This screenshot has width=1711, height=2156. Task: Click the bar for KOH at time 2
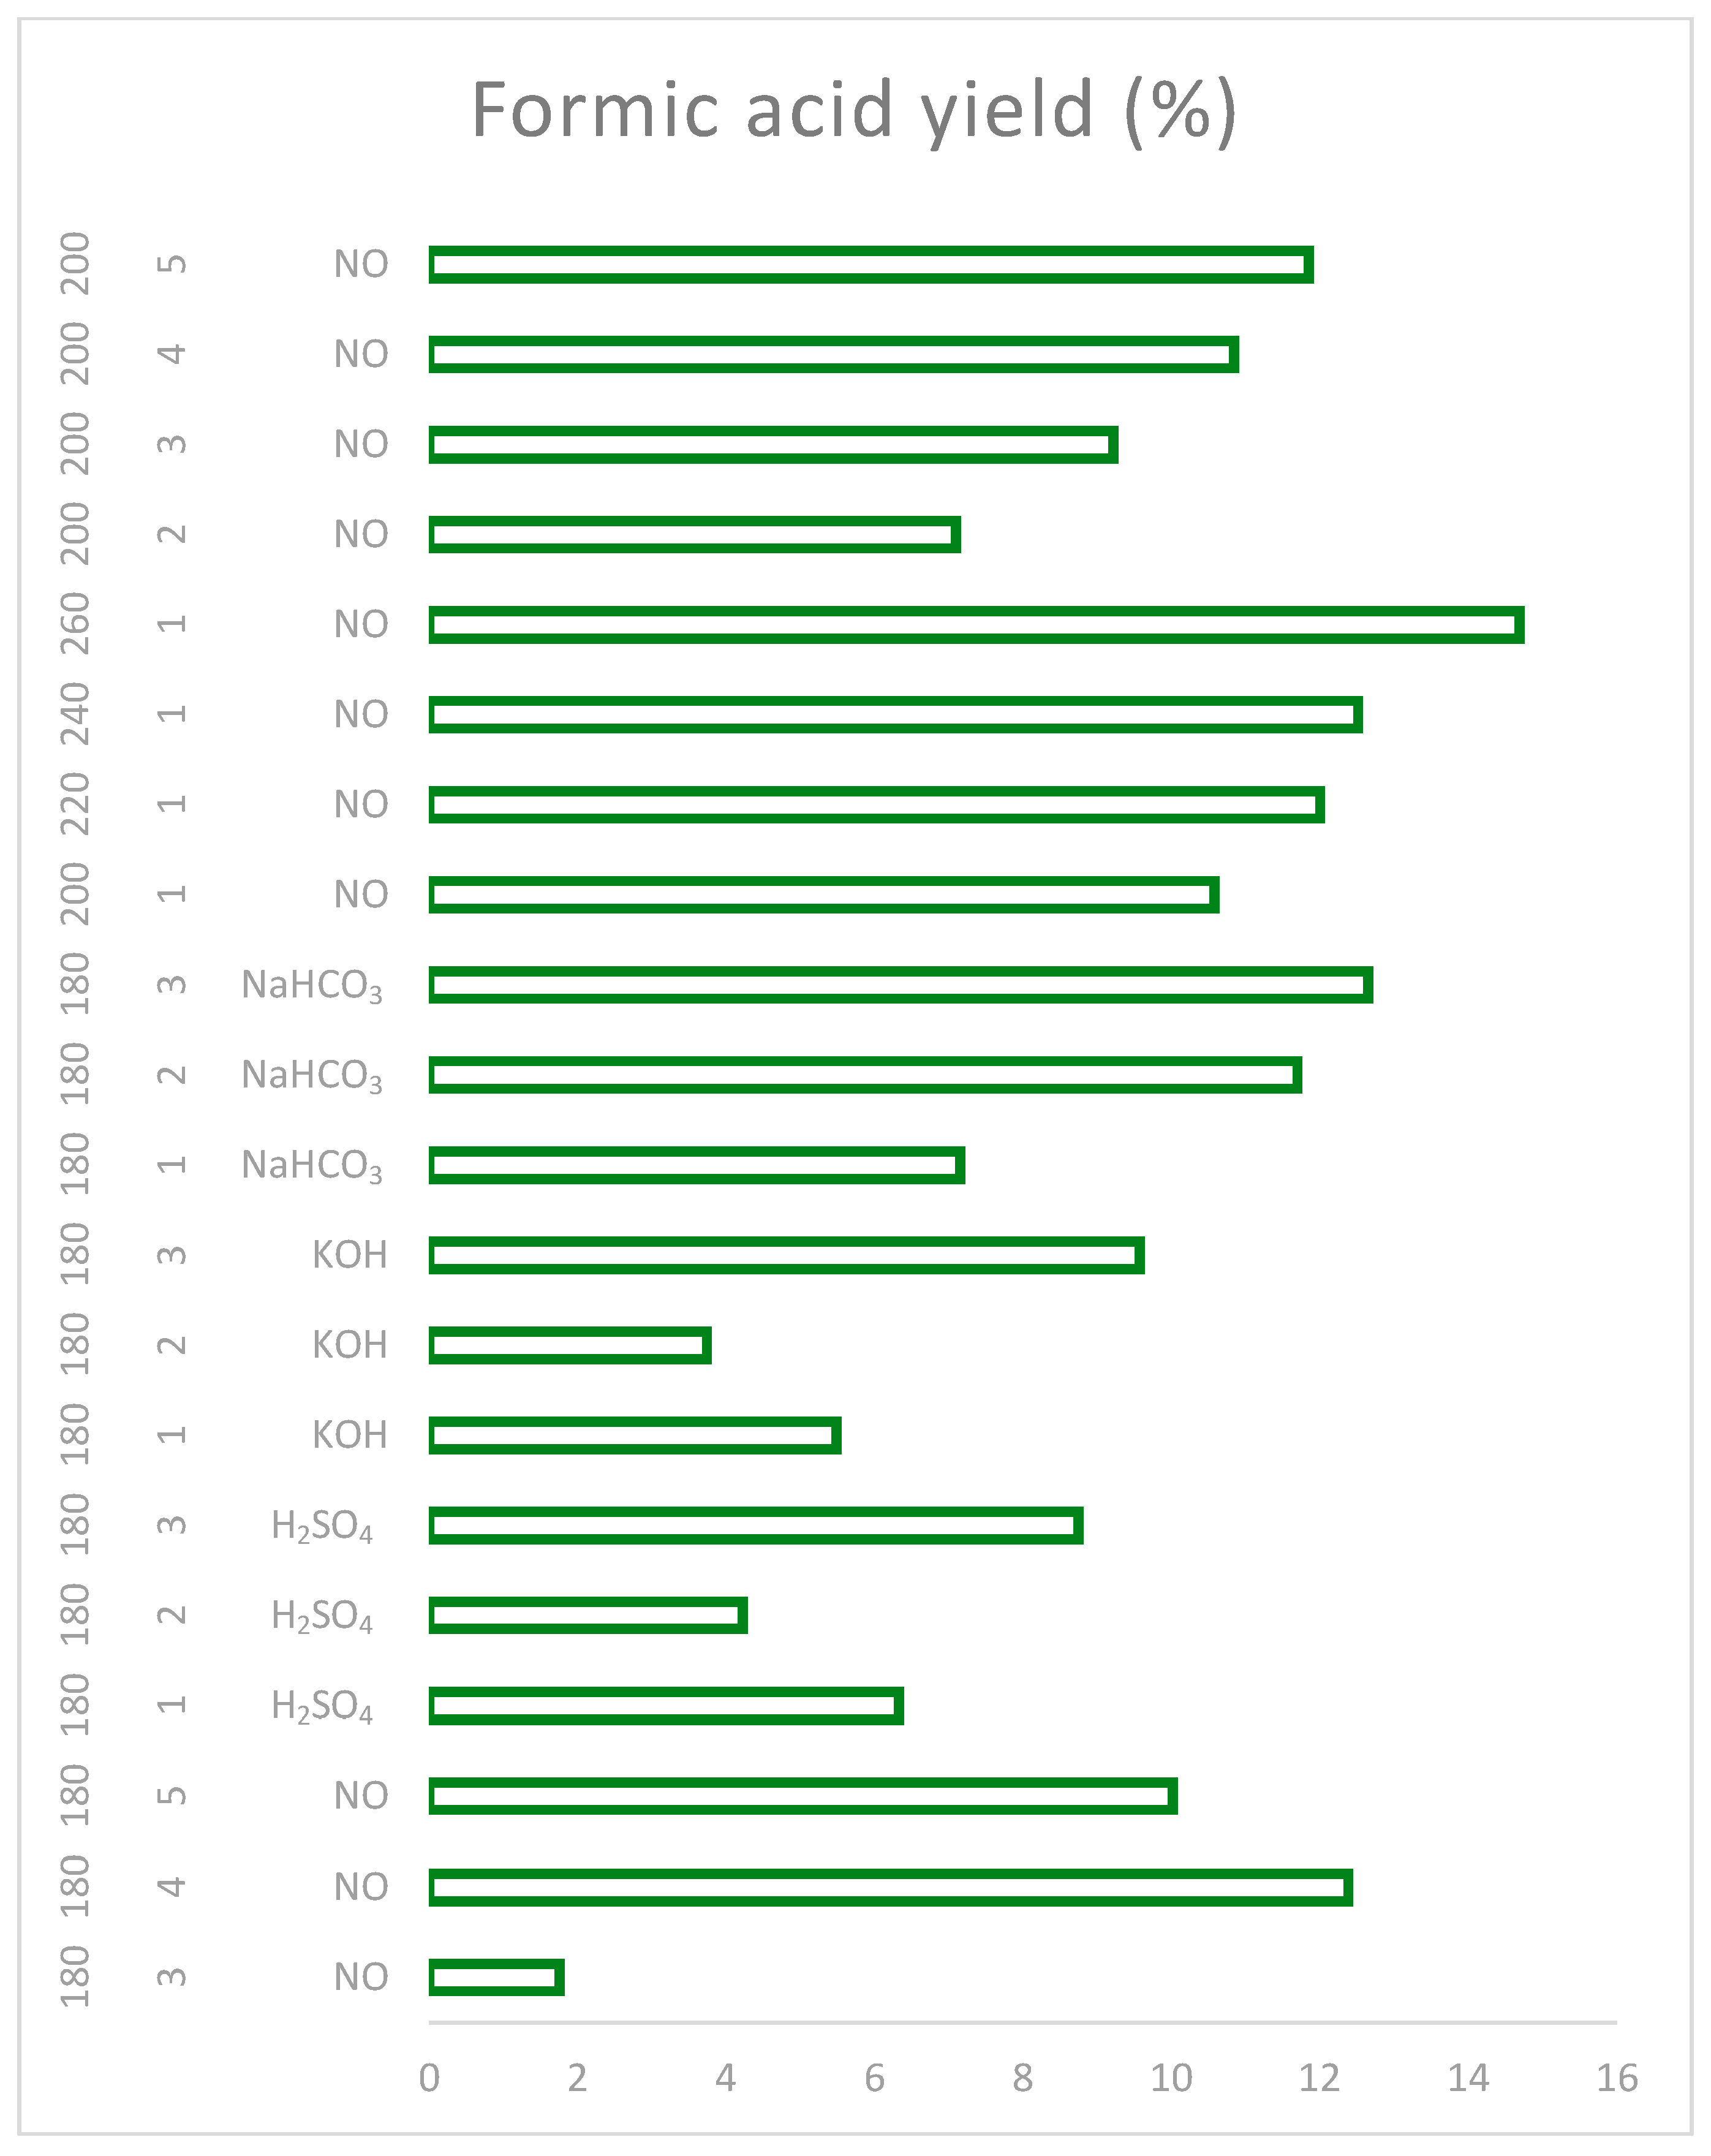(x=570, y=1346)
